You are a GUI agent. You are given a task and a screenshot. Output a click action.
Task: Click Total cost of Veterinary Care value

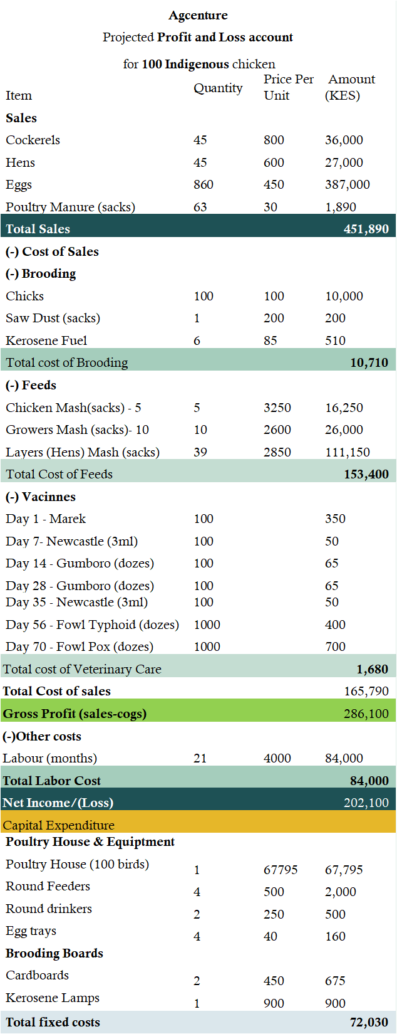click(x=373, y=669)
